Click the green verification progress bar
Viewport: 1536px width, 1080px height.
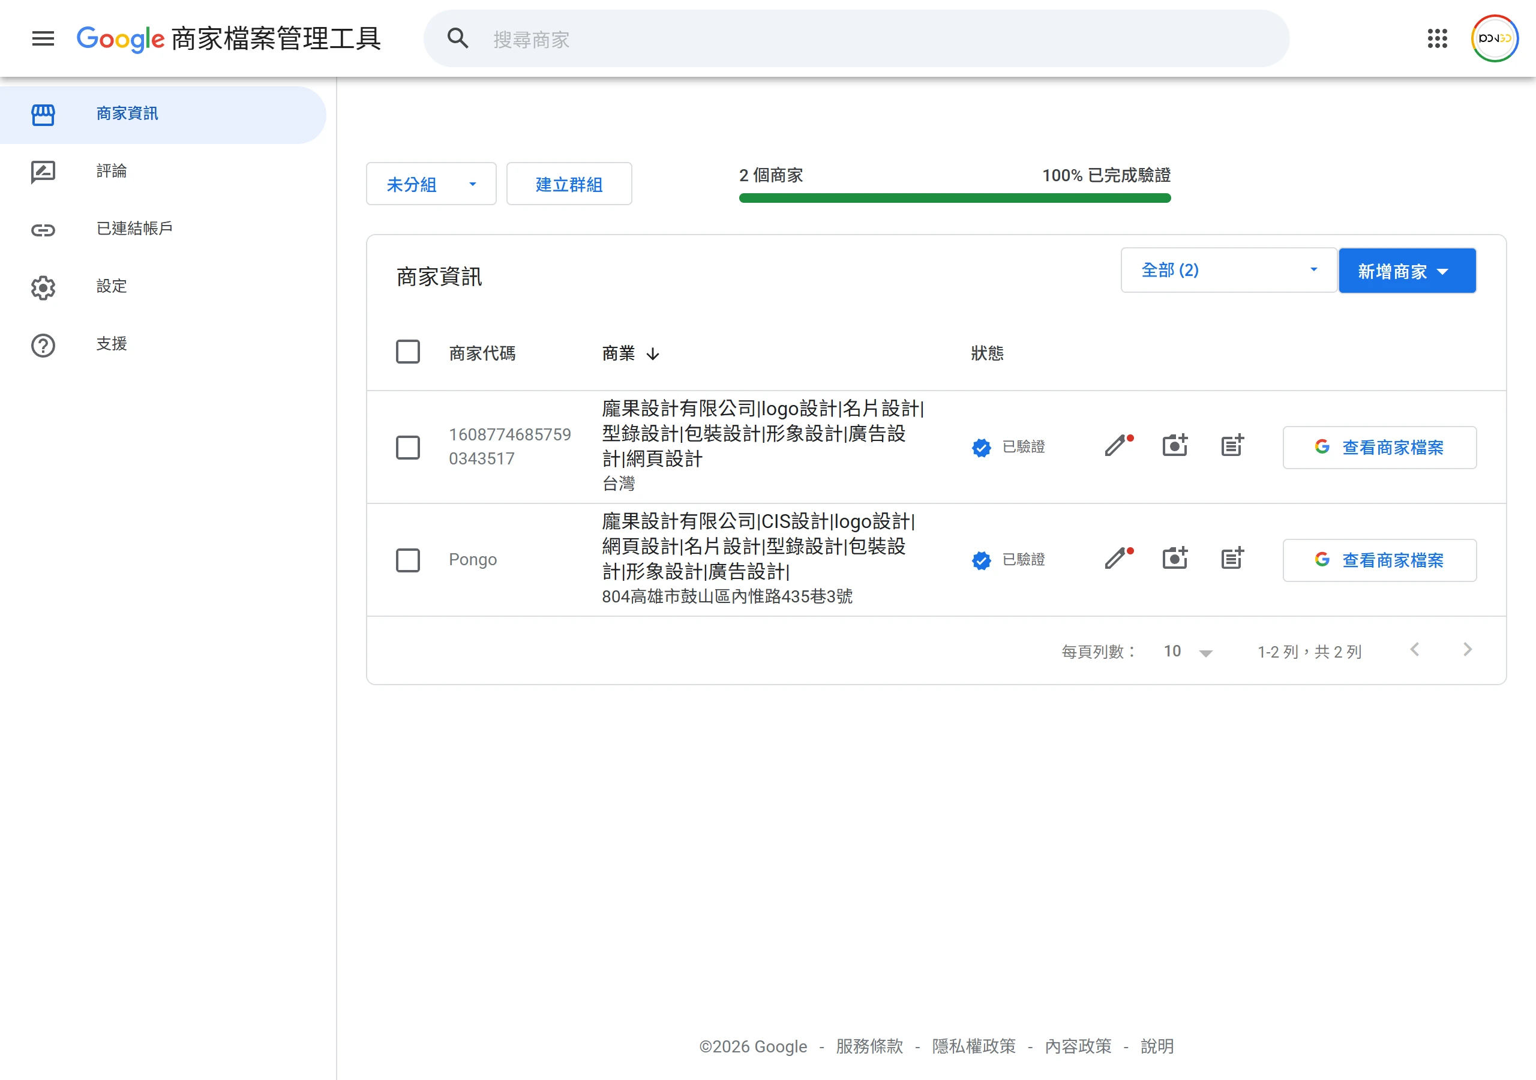(955, 198)
